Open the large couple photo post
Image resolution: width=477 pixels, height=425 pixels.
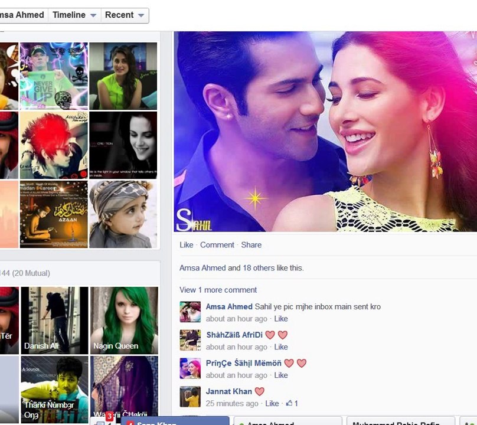click(x=325, y=132)
